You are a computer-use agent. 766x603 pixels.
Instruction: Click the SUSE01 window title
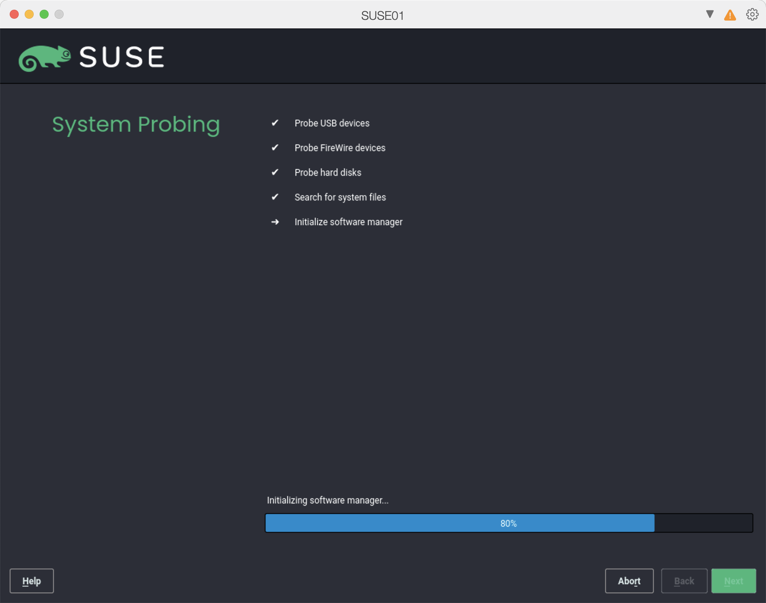pyautogui.click(x=382, y=15)
